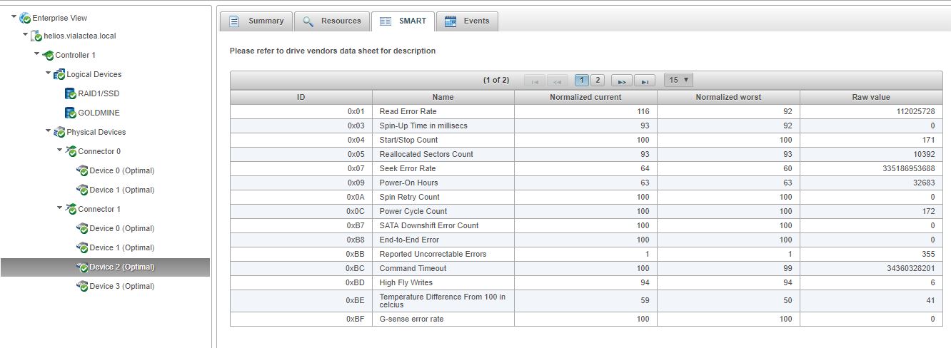Click the Command Timeout cell
Screen dimensions: 951x348
(443, 268)
